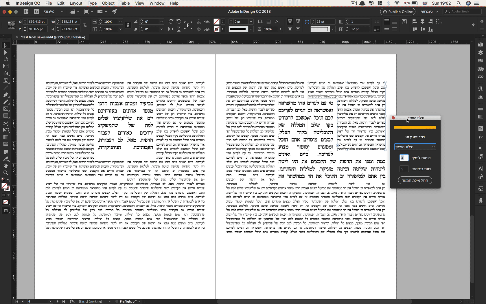
Task: Click the GPU Performance rocket icon
Action: click(115, 12)
